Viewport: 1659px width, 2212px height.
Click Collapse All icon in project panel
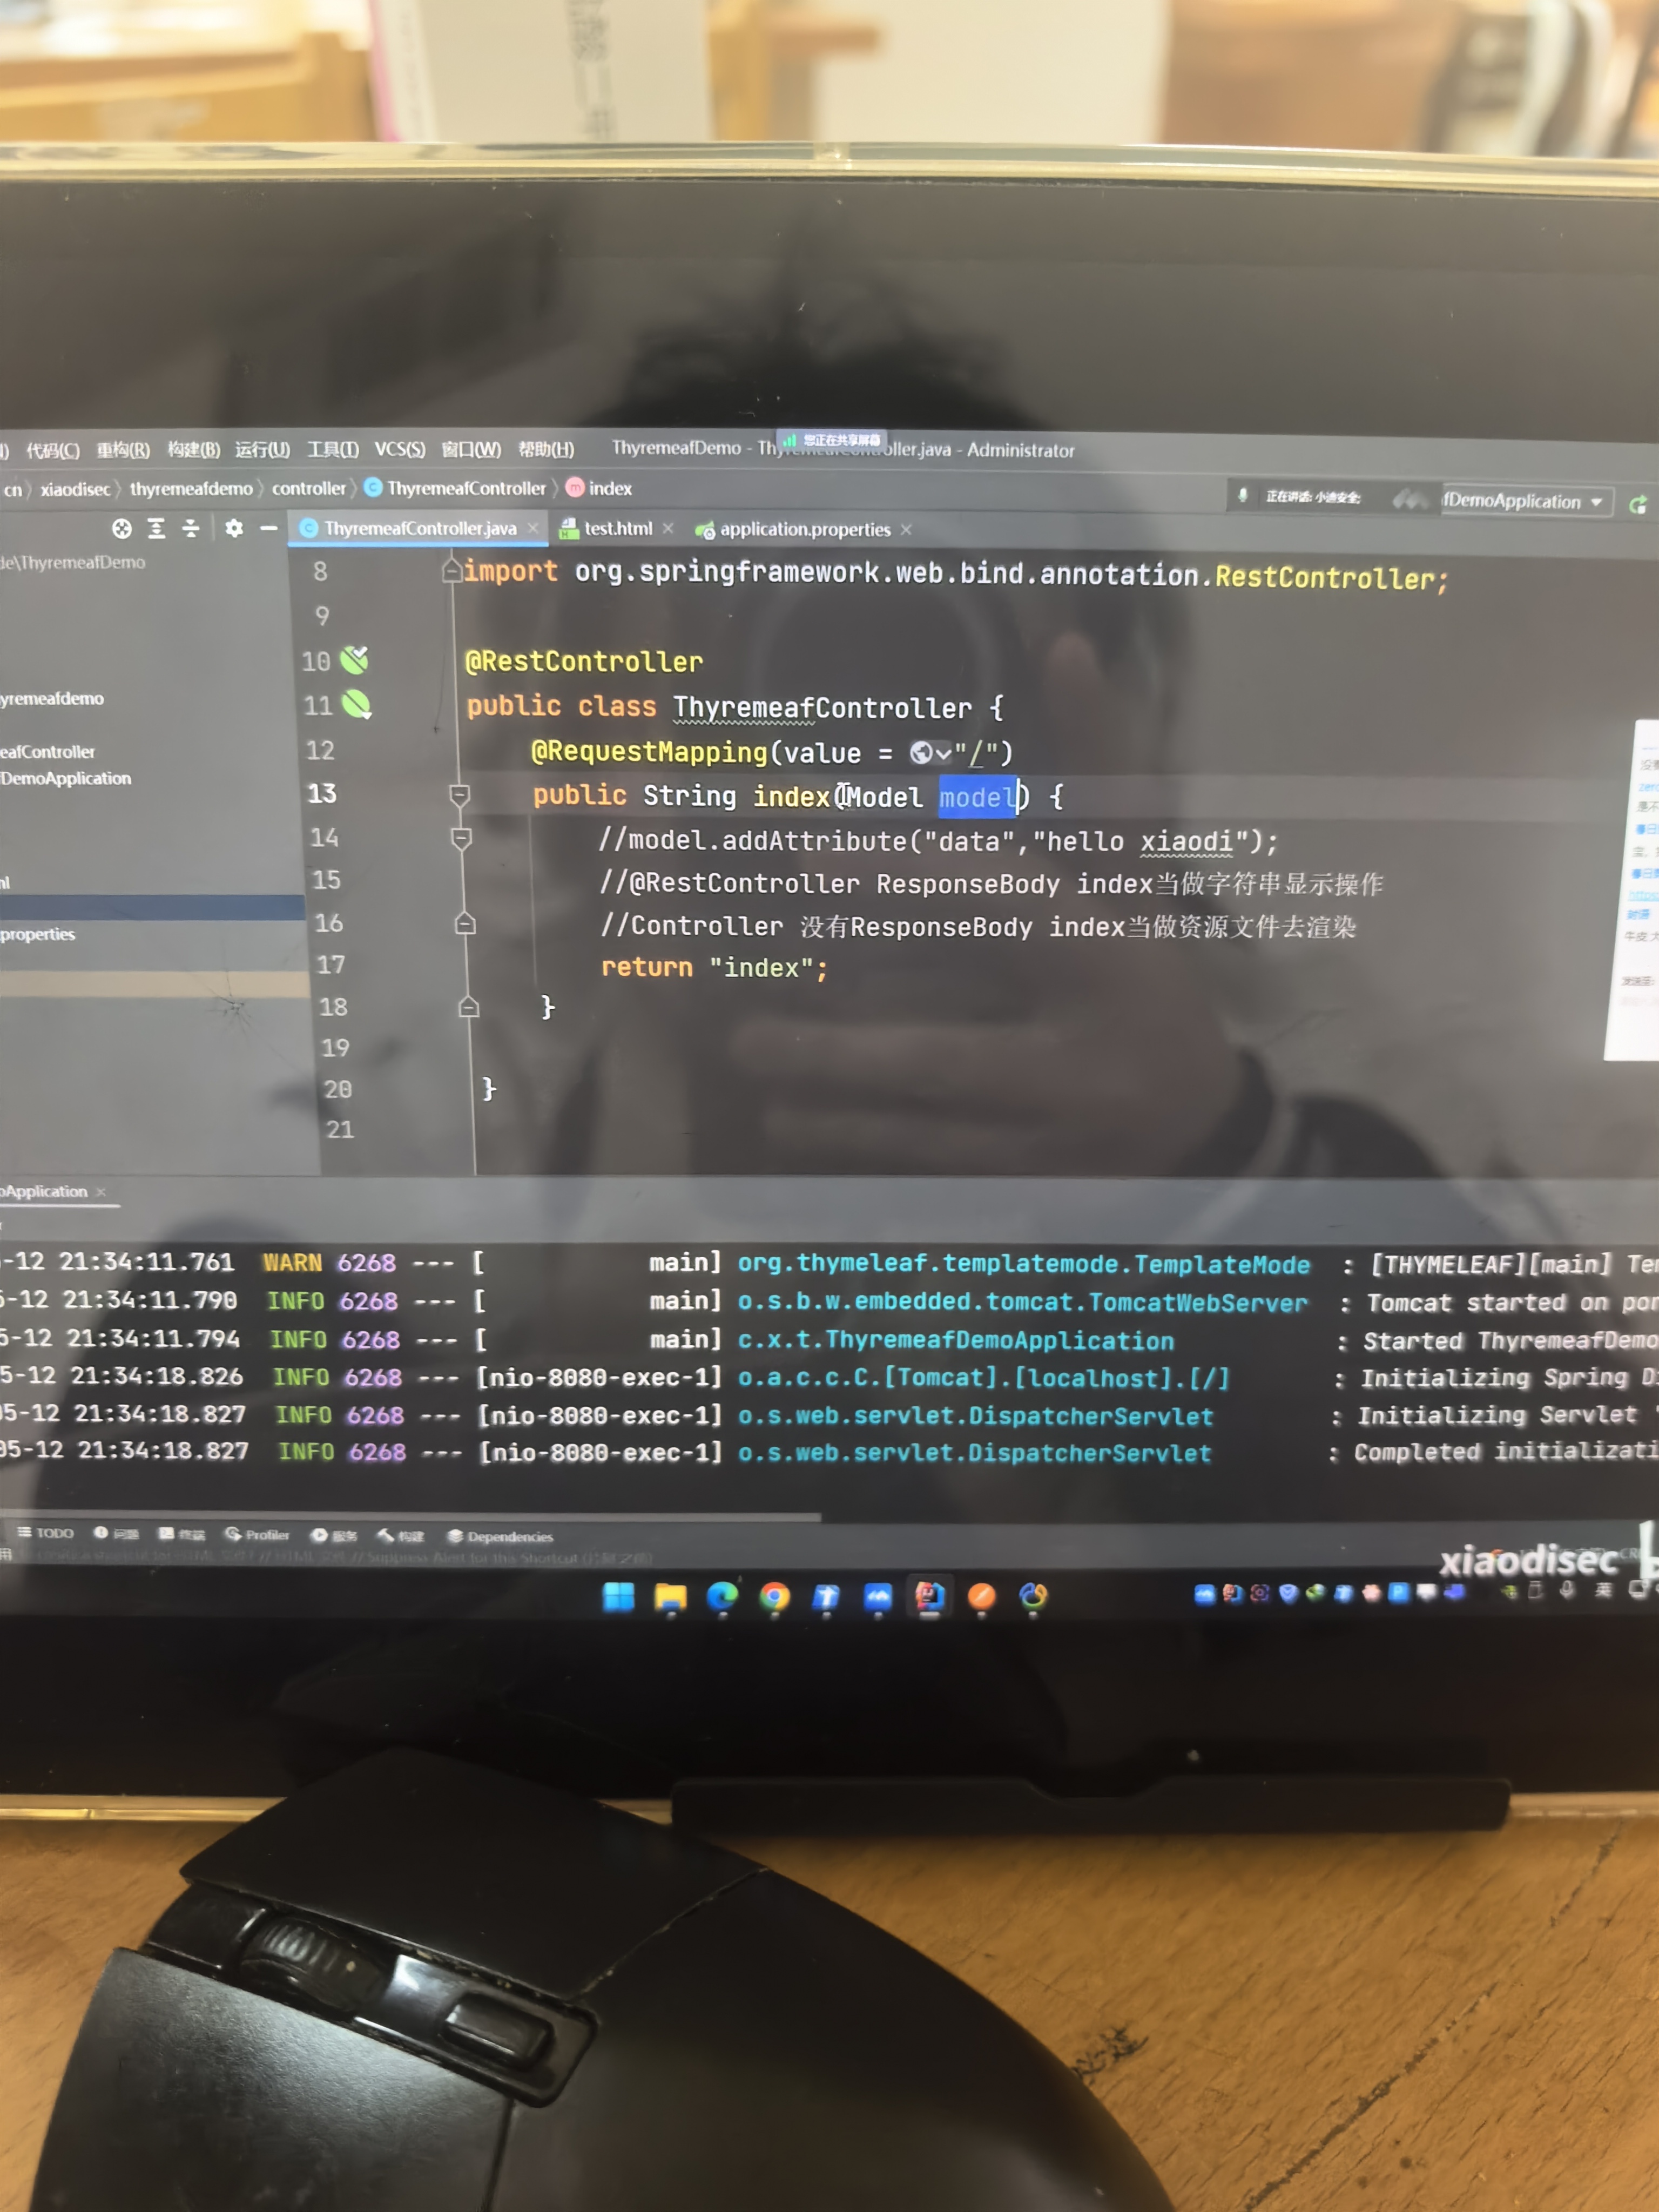coord(190,528)
